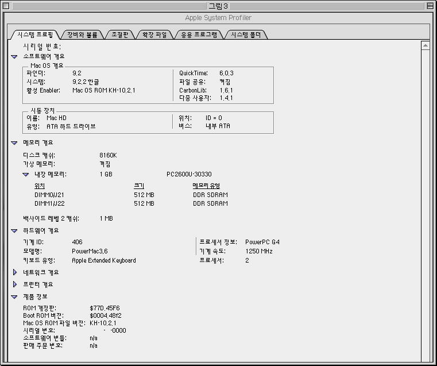Open the 조절판 tab
437x366 pixels.
(119, 34)
